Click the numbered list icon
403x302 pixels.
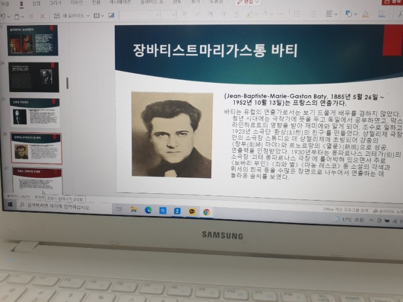(313, 14)
